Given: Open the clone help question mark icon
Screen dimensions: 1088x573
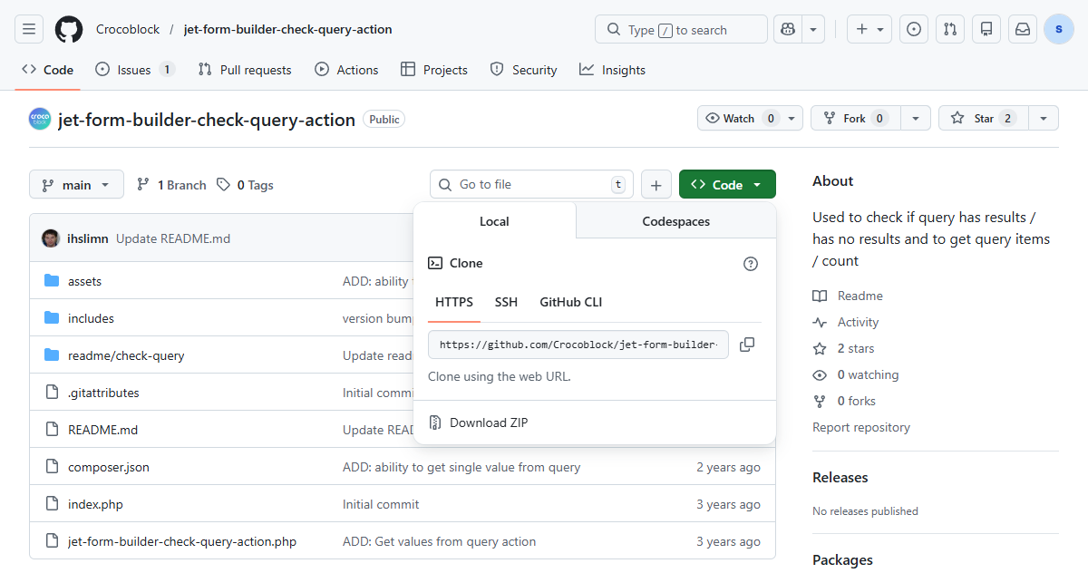Looking at the screenshot, I should pyautogui.click(x=750, y=264).
